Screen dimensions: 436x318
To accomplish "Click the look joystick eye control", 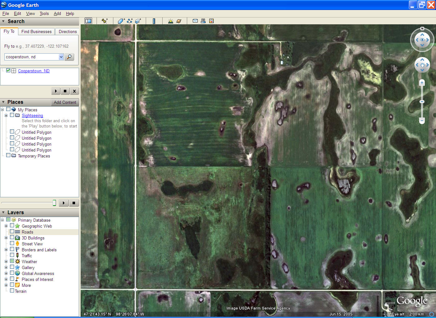I will pos(422,40).
